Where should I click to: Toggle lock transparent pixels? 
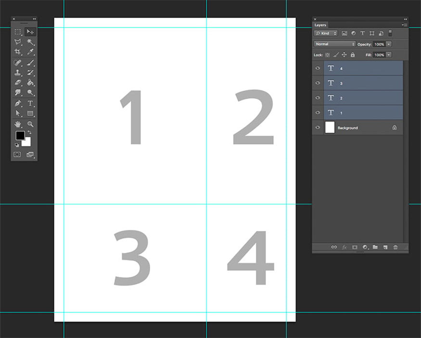point(327,55)
